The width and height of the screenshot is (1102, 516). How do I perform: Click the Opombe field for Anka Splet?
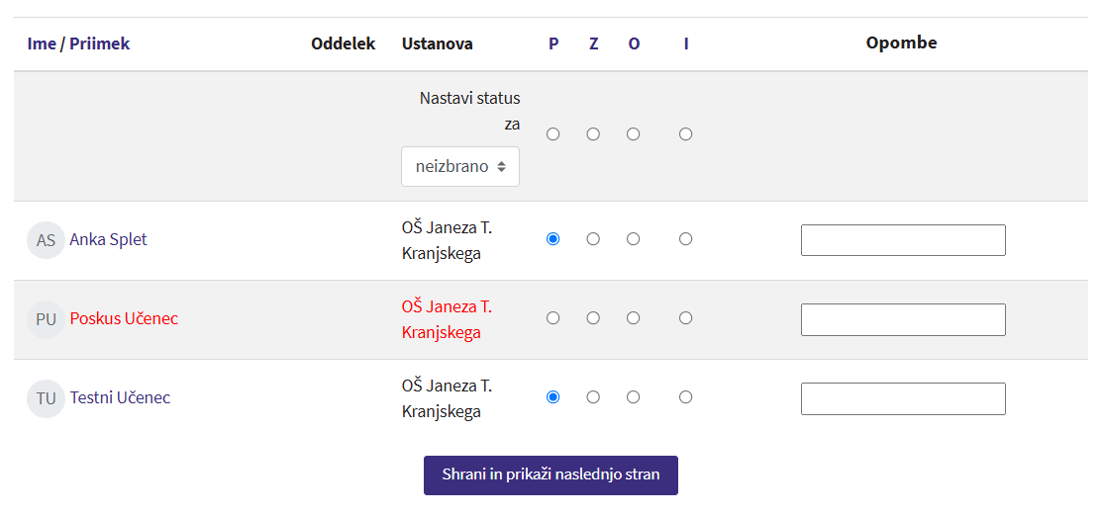903,240
